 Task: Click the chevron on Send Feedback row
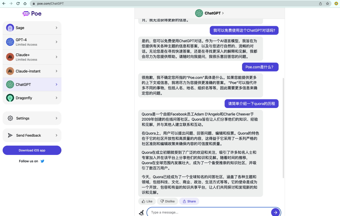[56, 135]
